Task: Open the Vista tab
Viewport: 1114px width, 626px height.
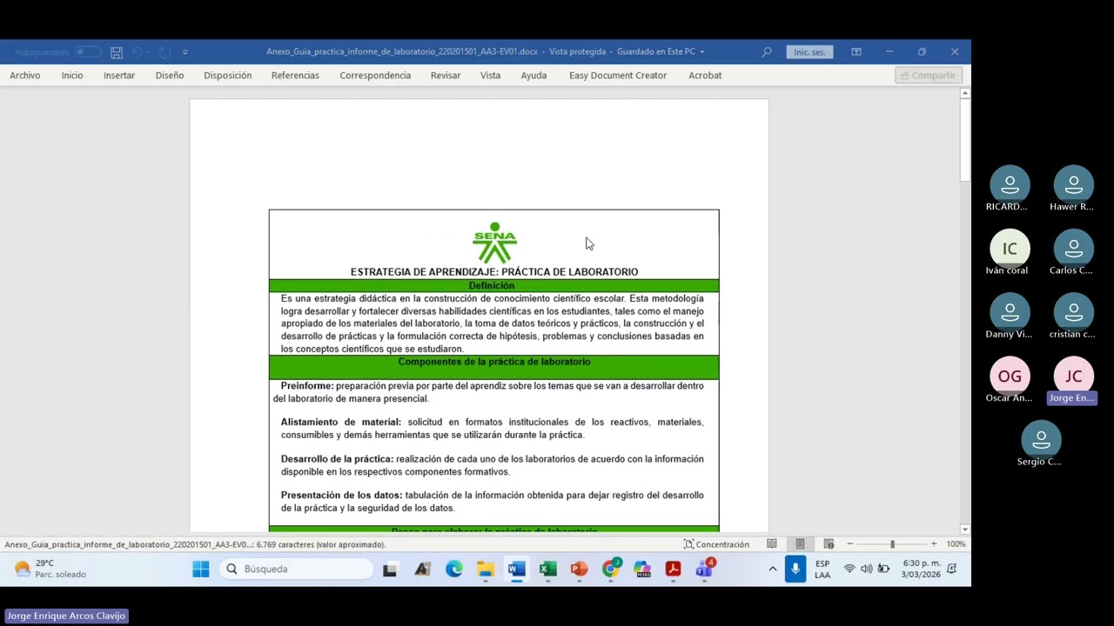Action: (x=491, y=76)
